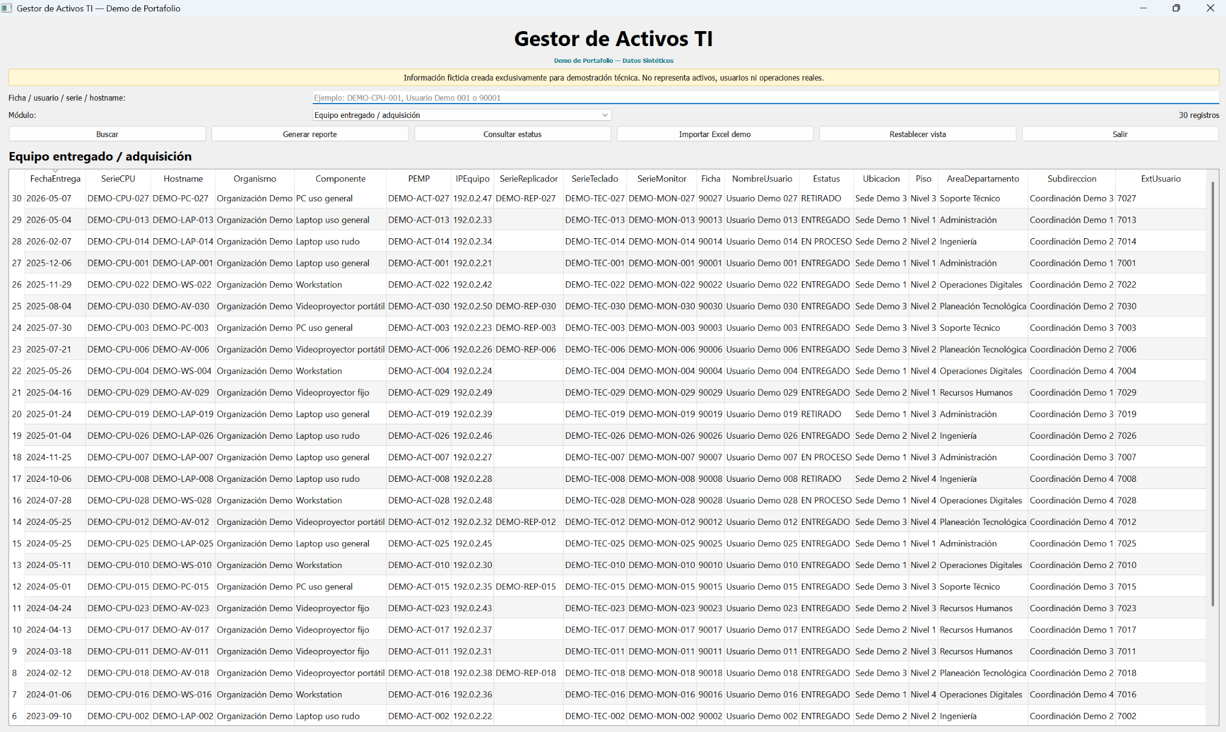
Task: Click the Componente column header
Action: pos(340,178)
